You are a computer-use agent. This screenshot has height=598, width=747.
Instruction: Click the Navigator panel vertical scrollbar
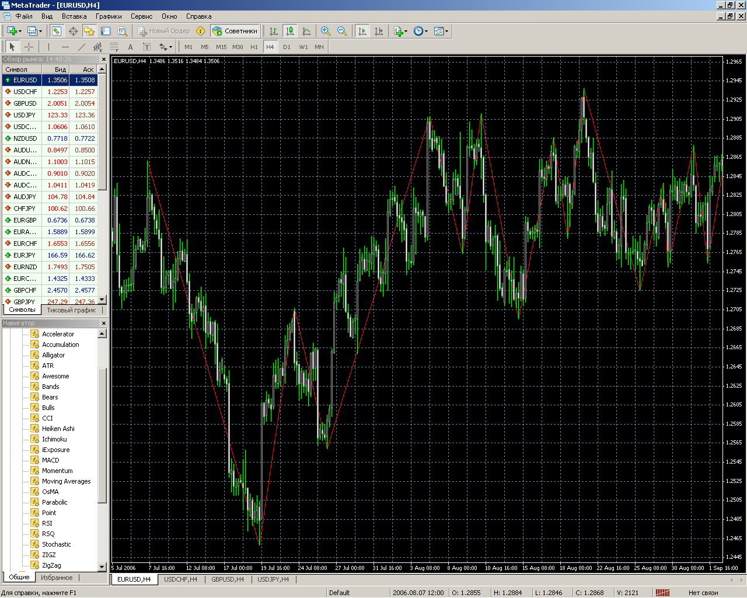click(102, 450)
